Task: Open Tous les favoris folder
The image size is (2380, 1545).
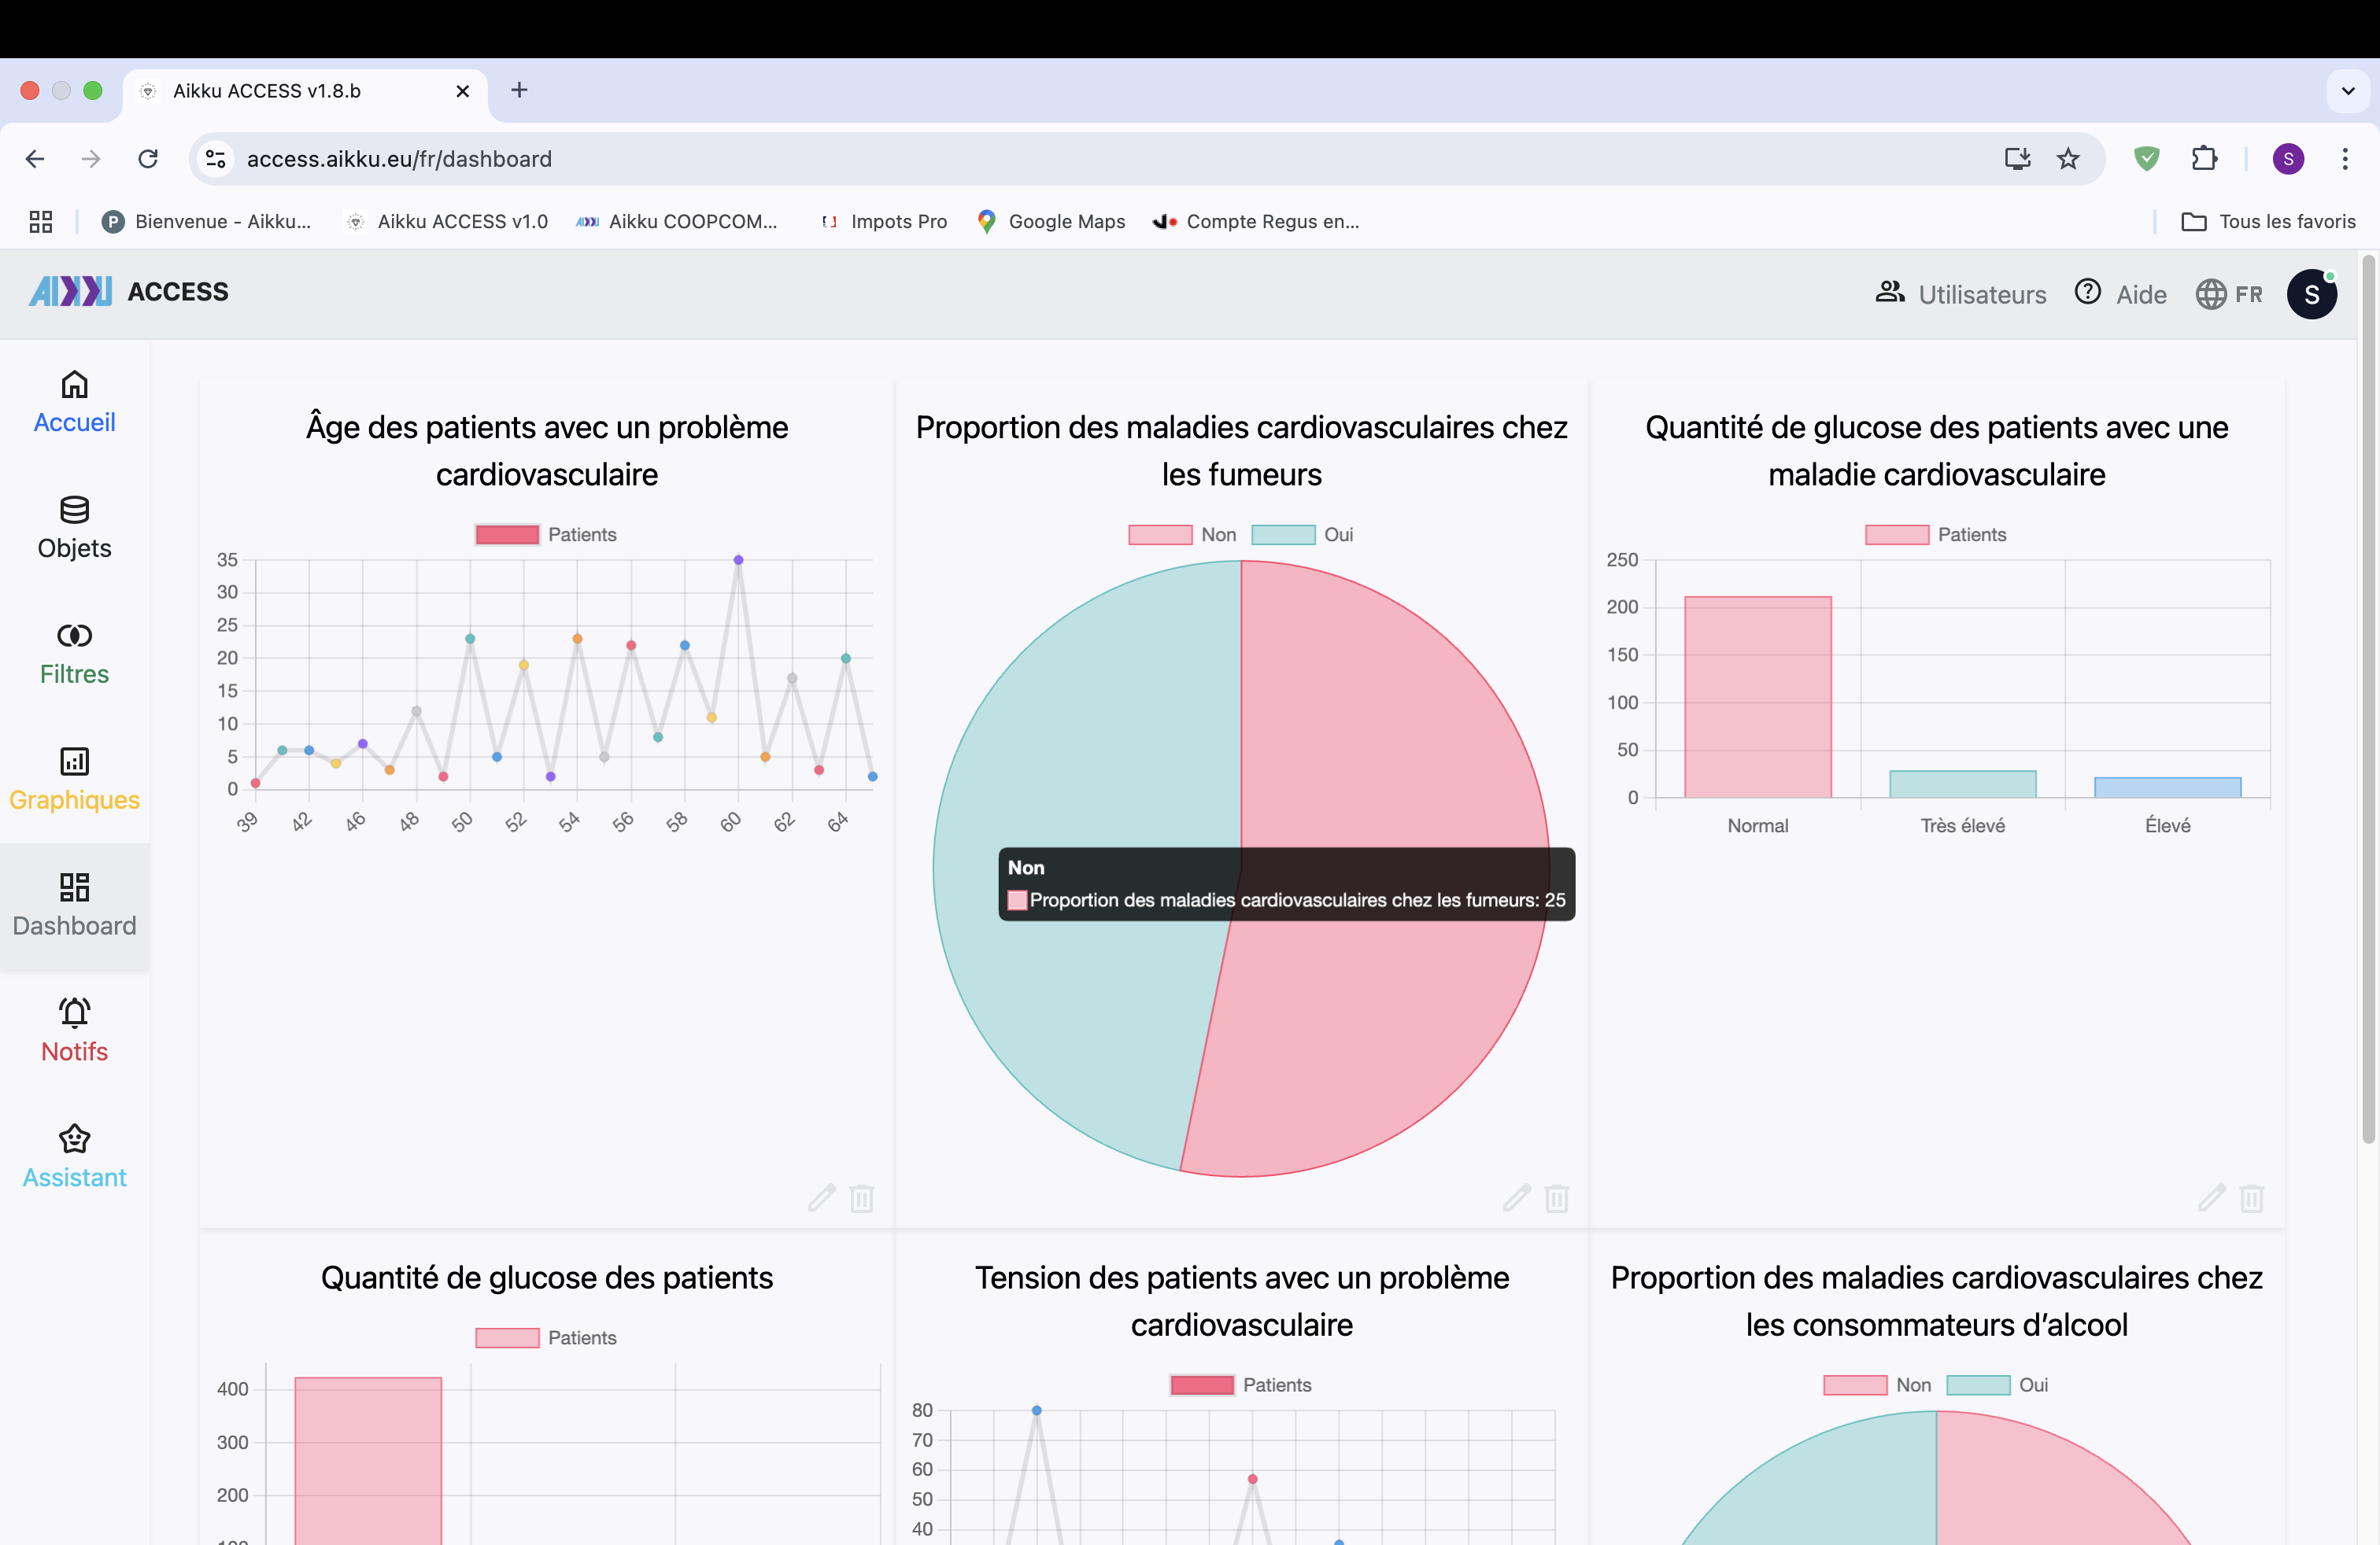Action: pyautogui.click(x=2268, y=222)
